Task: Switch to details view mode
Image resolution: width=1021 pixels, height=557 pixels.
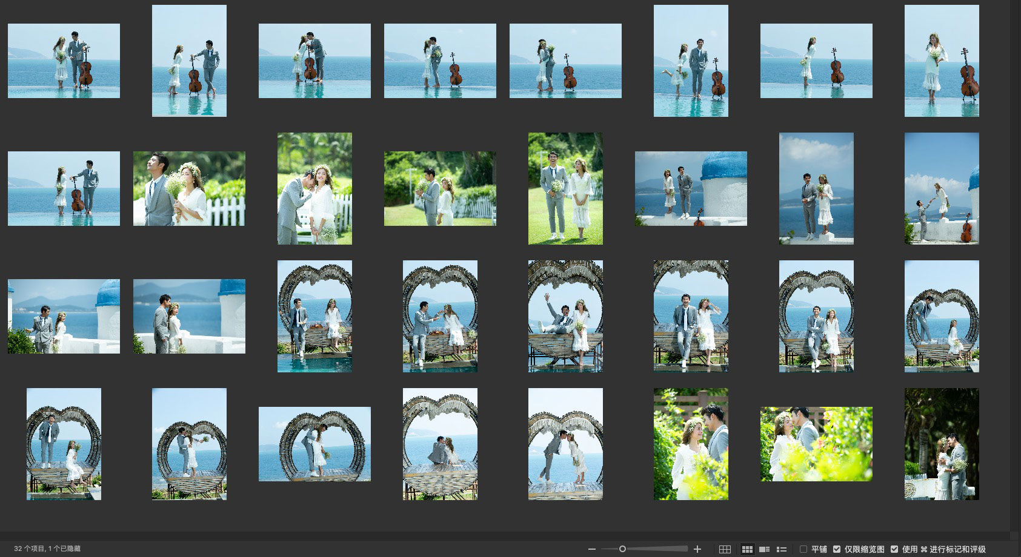Action: 765,549
